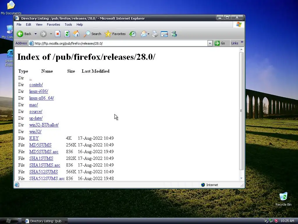Image resolution: width=298 pixels, height=224 pixels.
Task: Expand the address bar URL dropdown
Action: click(x=210, y=43)
